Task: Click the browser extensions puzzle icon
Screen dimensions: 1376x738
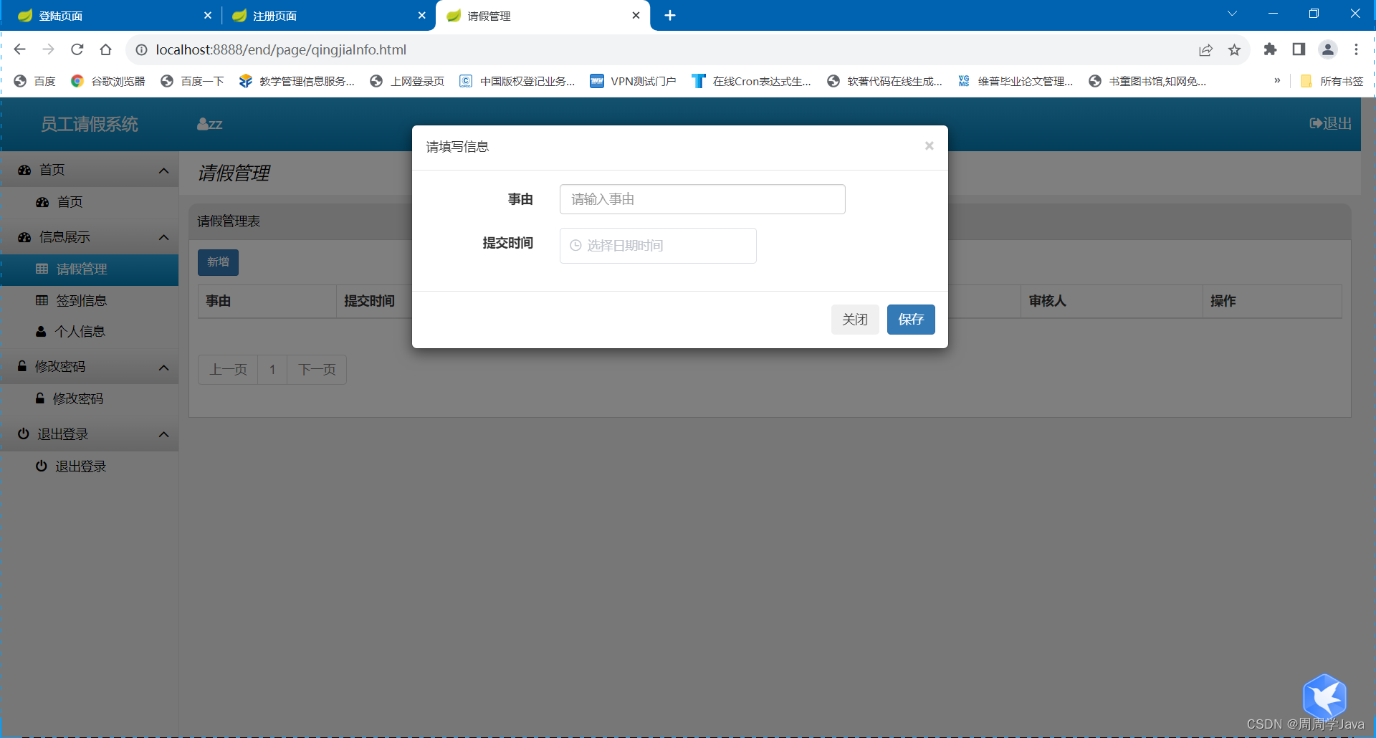Action: 1270,49
